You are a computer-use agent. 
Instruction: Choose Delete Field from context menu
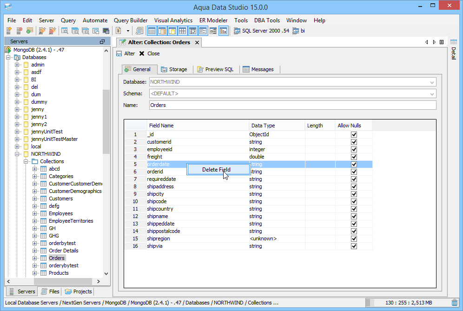click(x=216, y=170)
